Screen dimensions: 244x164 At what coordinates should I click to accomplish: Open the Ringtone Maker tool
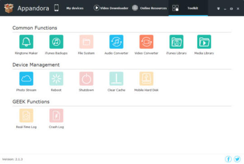26,42
